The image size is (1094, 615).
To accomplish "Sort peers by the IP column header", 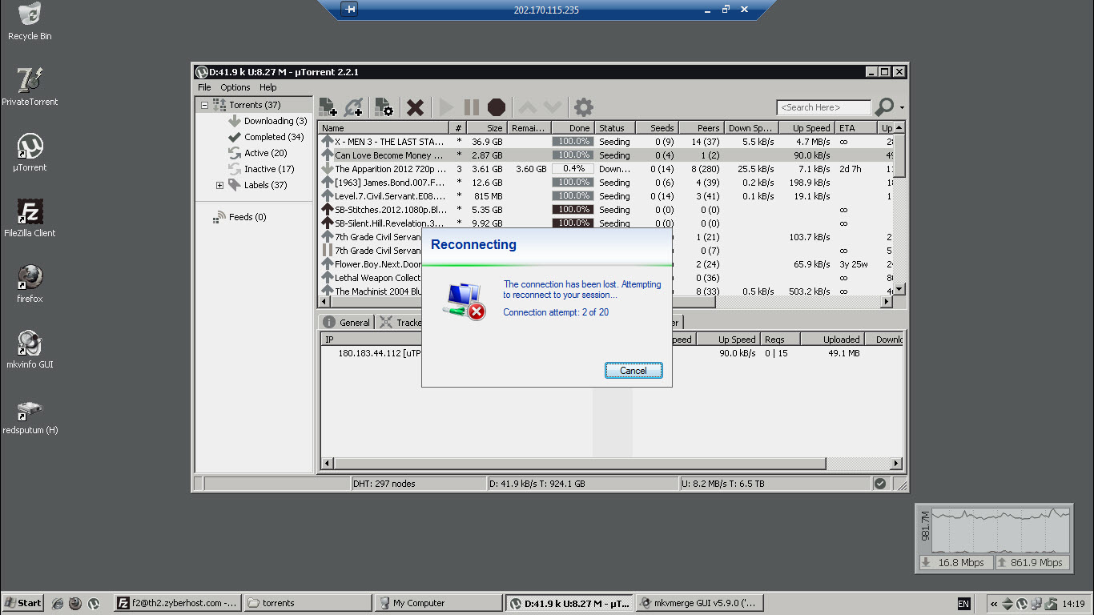I will [372, 340].
